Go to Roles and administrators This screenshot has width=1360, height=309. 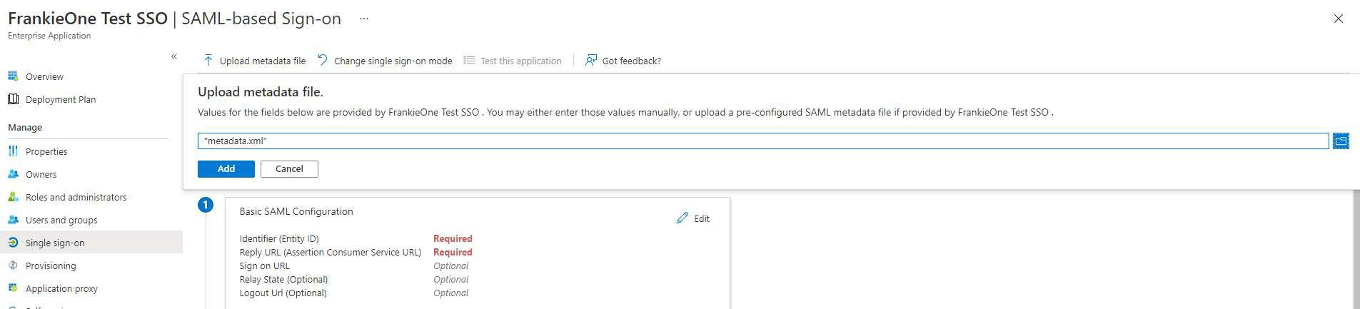pos(76,197)
